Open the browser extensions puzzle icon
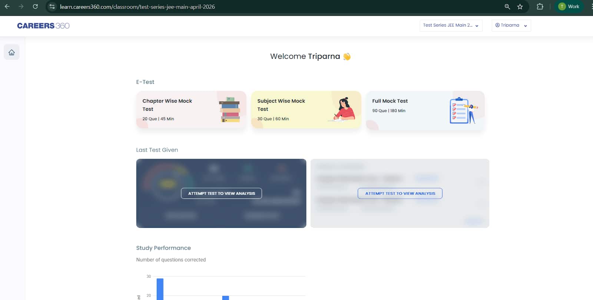 pos(540,7)
